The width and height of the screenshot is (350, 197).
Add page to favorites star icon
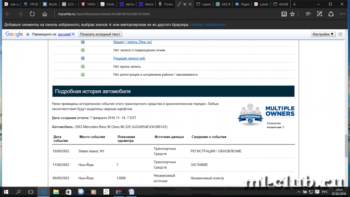tap(292, 14)
